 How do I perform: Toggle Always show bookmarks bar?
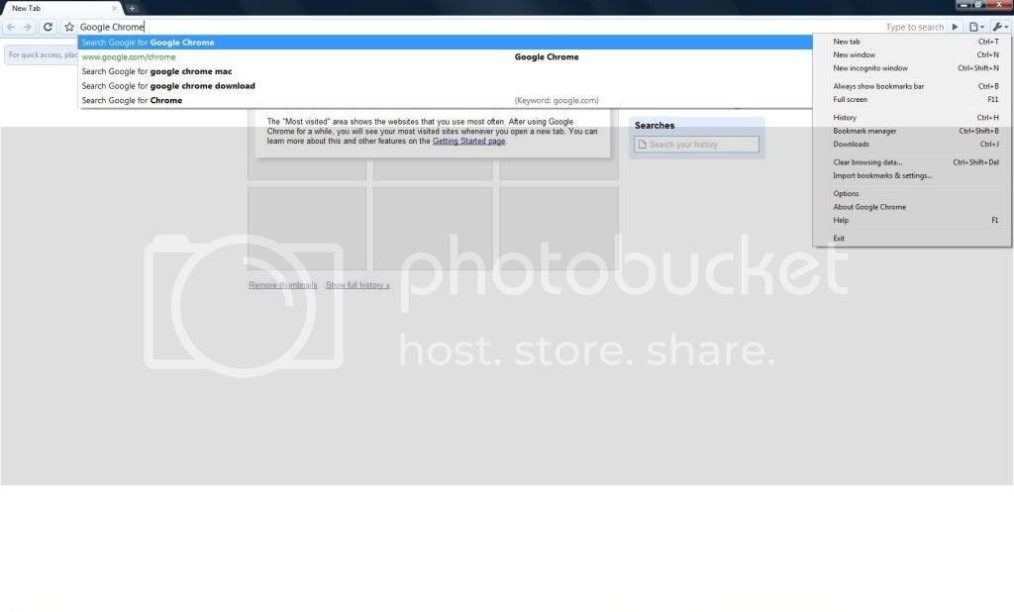[878, 86]
